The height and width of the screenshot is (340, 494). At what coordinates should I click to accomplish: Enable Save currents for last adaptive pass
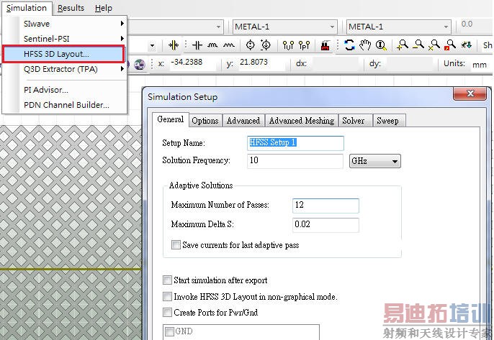(x=176, y=244)
